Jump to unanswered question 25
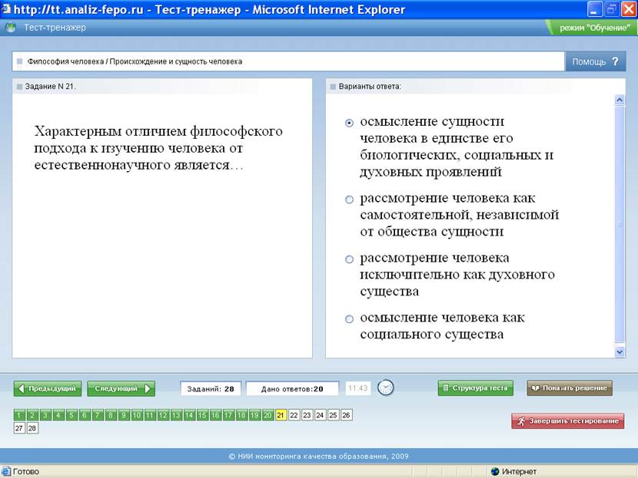Image resolution: width=638 pixels, height=478 pixels. point(333,415)
